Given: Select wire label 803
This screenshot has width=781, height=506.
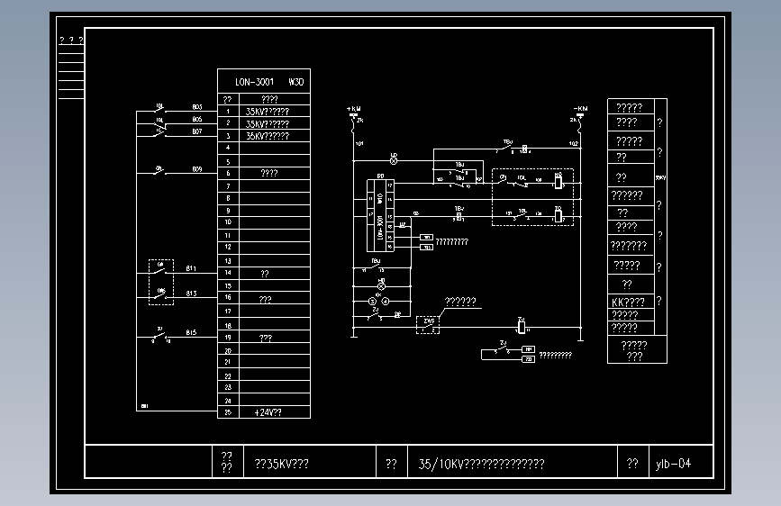Looking at the screenshot, I should (x=197, y=107).
